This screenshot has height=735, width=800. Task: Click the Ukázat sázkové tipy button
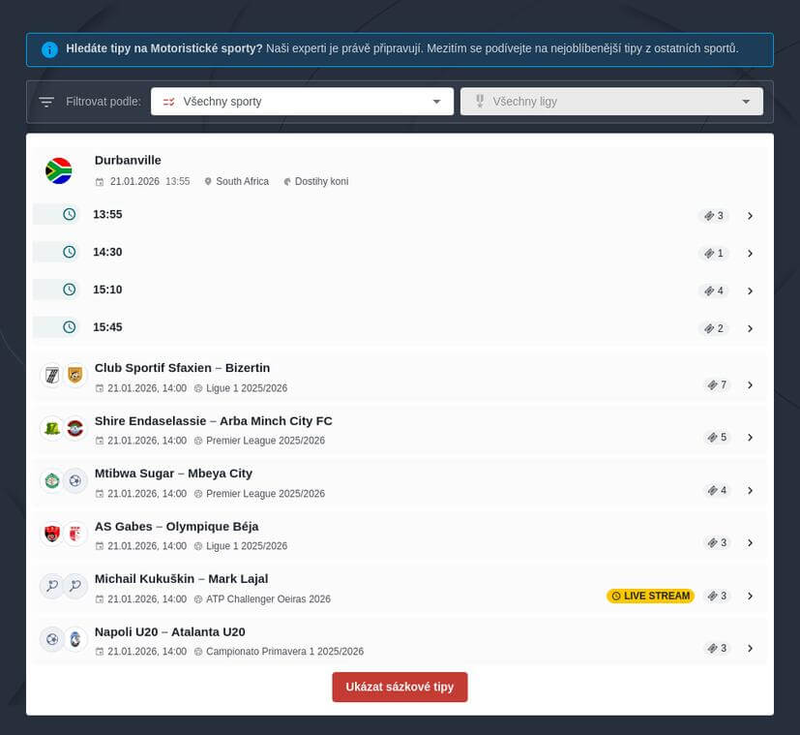400,687
